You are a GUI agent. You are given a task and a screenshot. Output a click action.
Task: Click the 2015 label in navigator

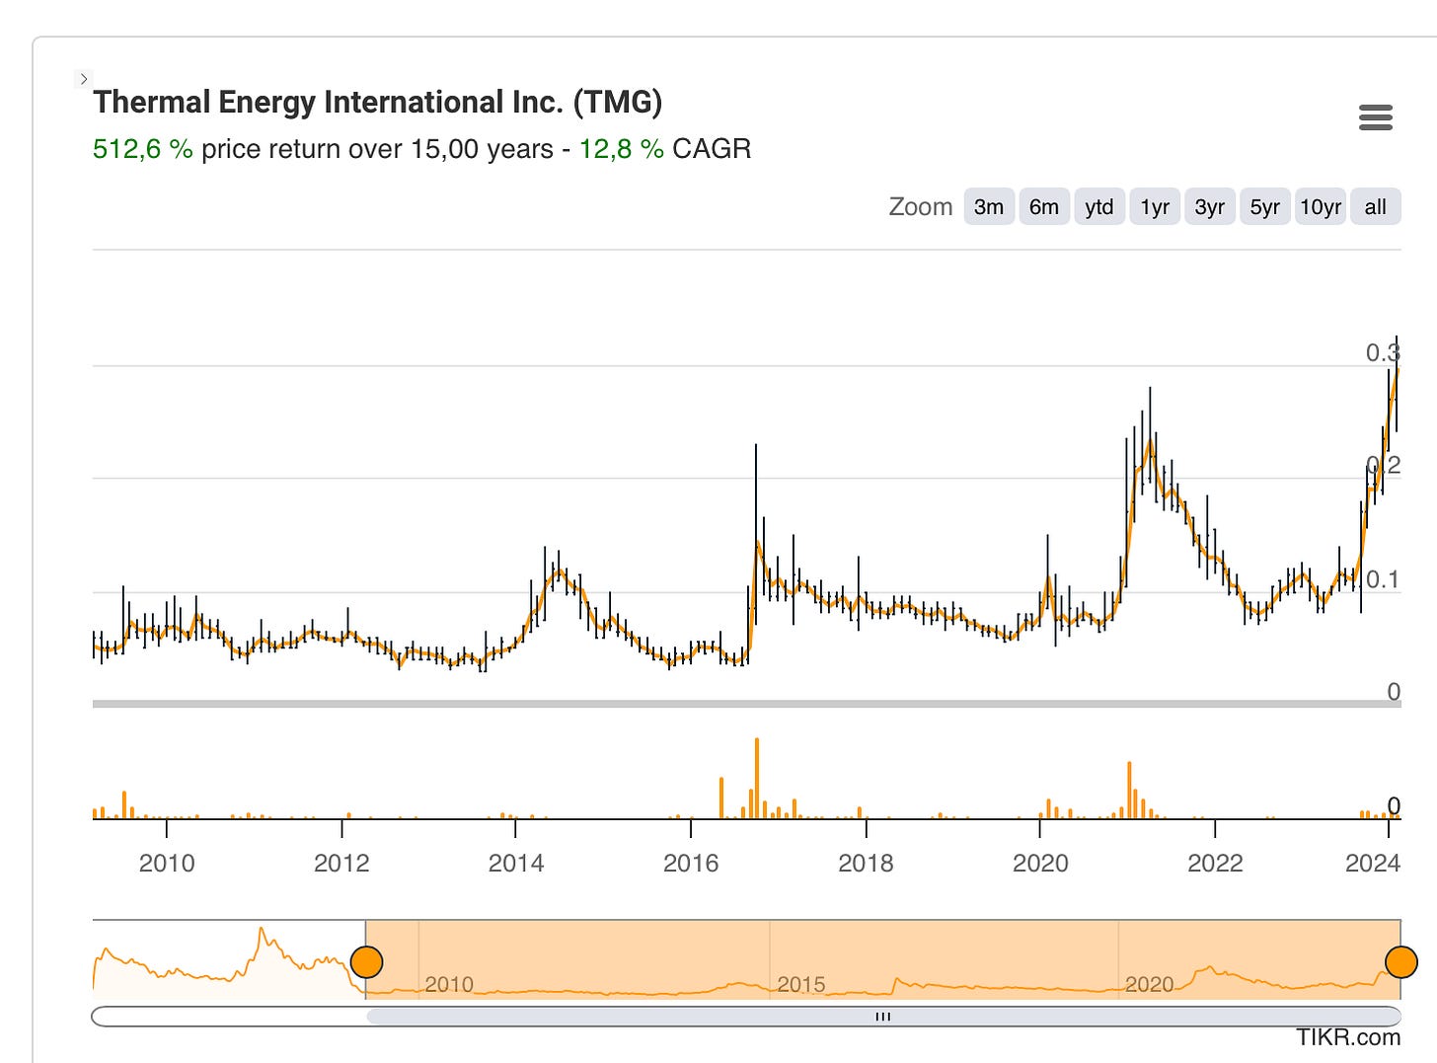[801, 984]
